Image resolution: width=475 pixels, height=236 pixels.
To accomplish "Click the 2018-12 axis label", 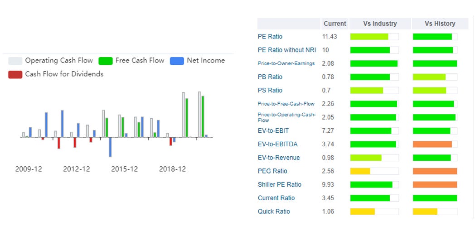I will pyautogui.click(x=172, y=169).
